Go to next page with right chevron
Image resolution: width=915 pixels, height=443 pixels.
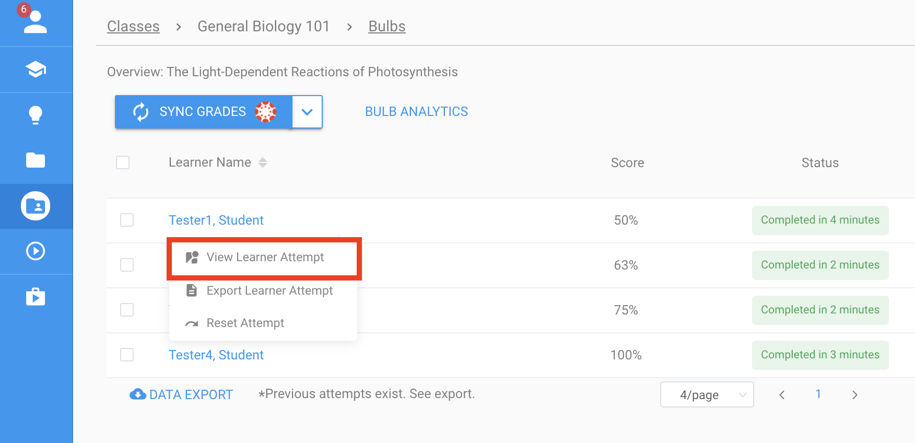click(854, 395)
